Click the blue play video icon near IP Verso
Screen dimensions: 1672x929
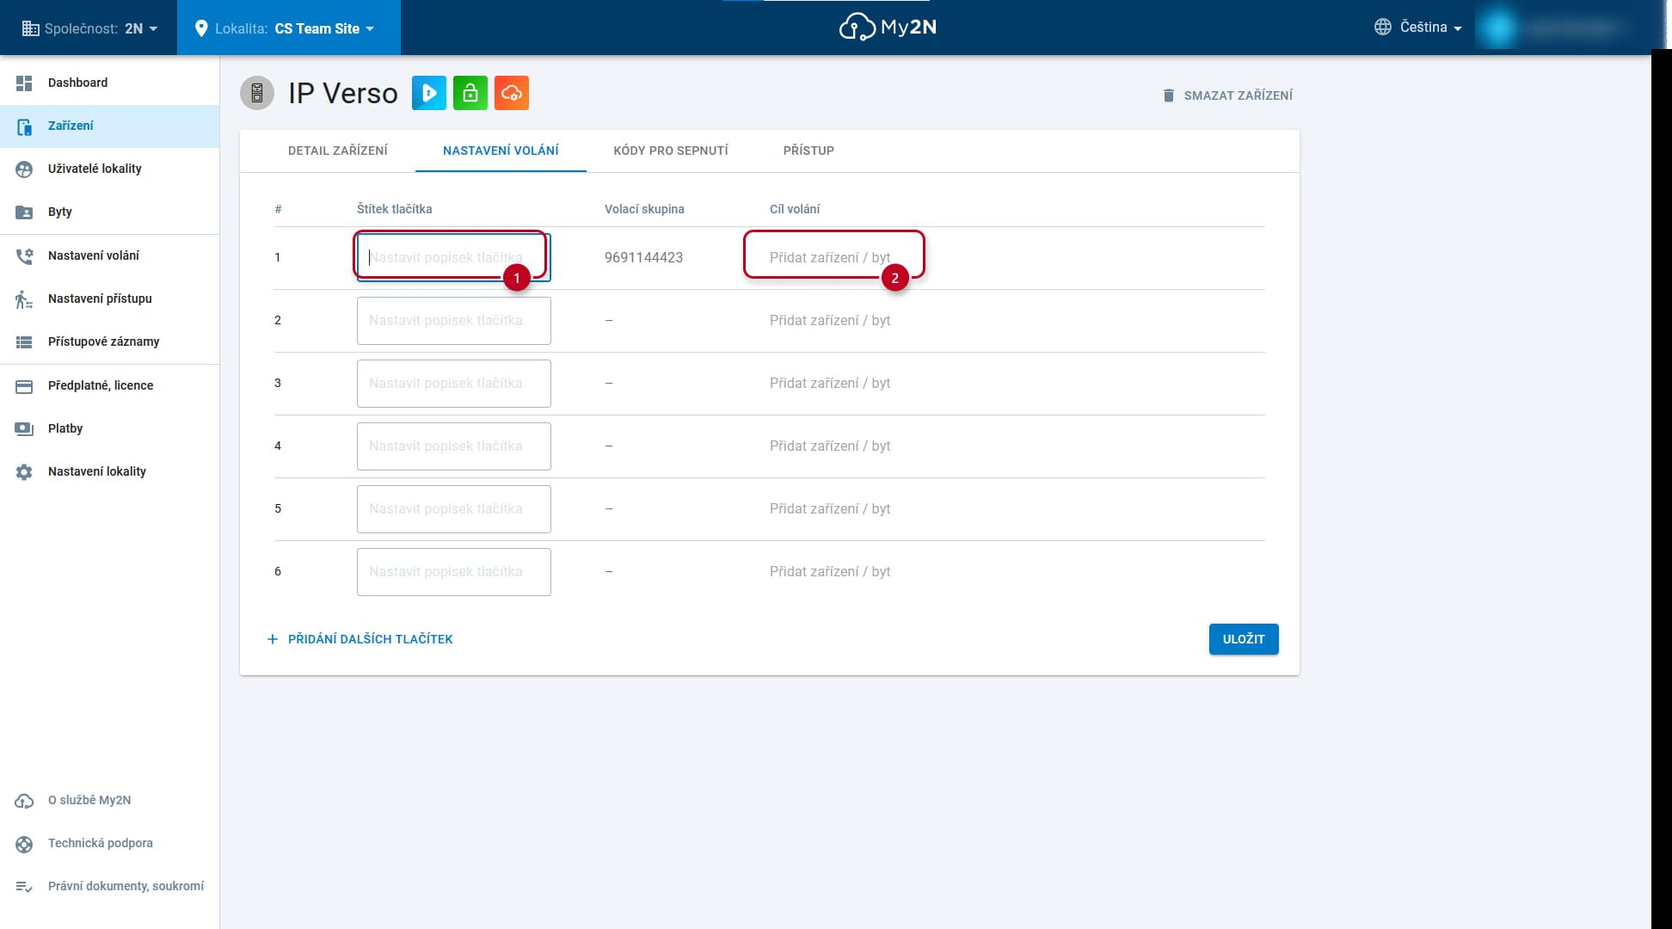tap(429, 93)
